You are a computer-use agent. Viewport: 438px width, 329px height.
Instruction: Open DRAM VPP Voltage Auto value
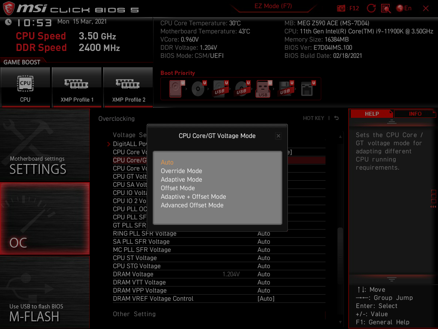pos(263,290)
